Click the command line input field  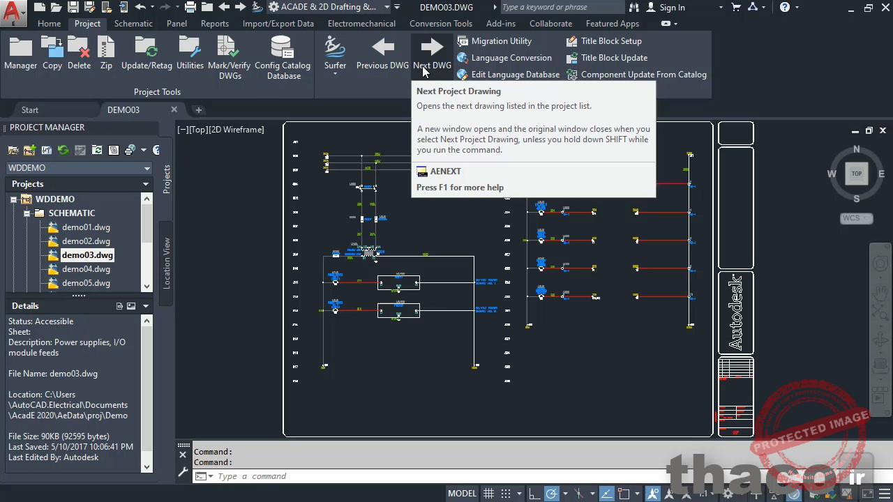(x=419, y=476)
